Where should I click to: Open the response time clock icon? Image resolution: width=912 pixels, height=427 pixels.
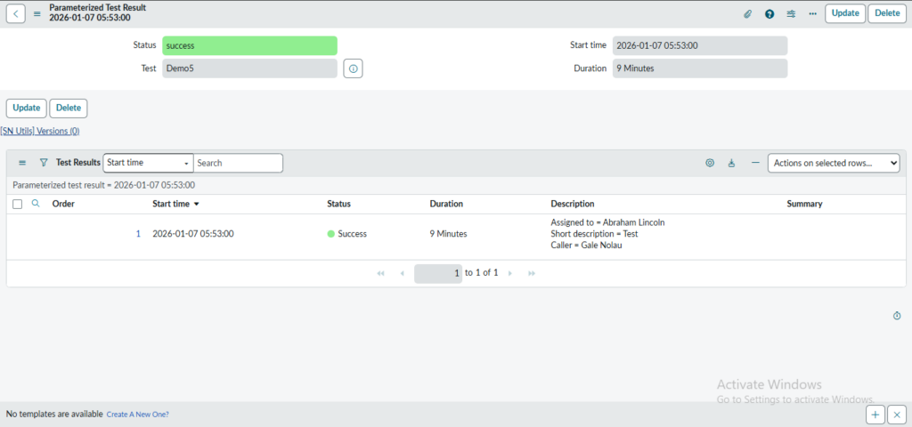tap(897, 316)
